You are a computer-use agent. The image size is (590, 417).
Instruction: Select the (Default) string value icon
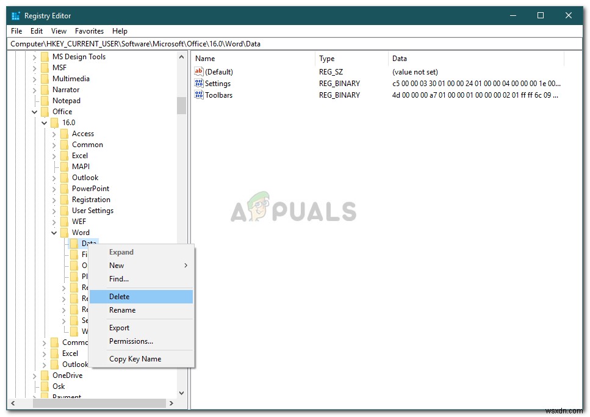tap(199, 71)
